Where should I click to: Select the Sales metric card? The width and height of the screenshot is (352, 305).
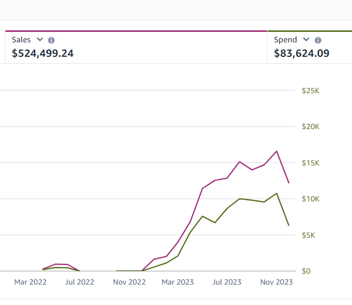pos(136,47)
